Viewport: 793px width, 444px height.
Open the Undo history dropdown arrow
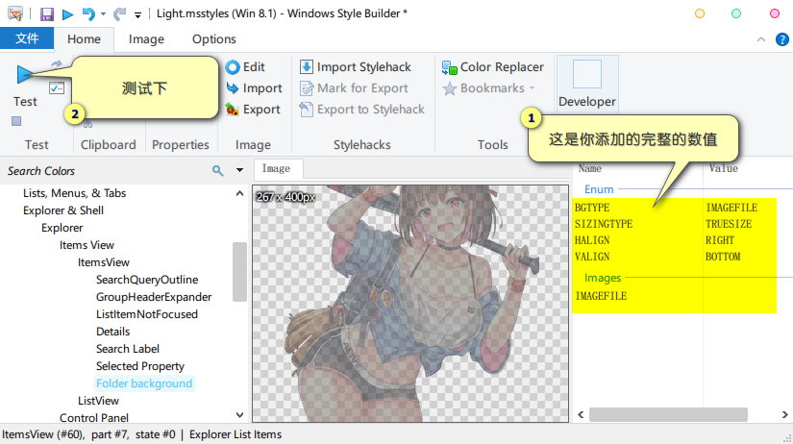[x=103, y=14]
